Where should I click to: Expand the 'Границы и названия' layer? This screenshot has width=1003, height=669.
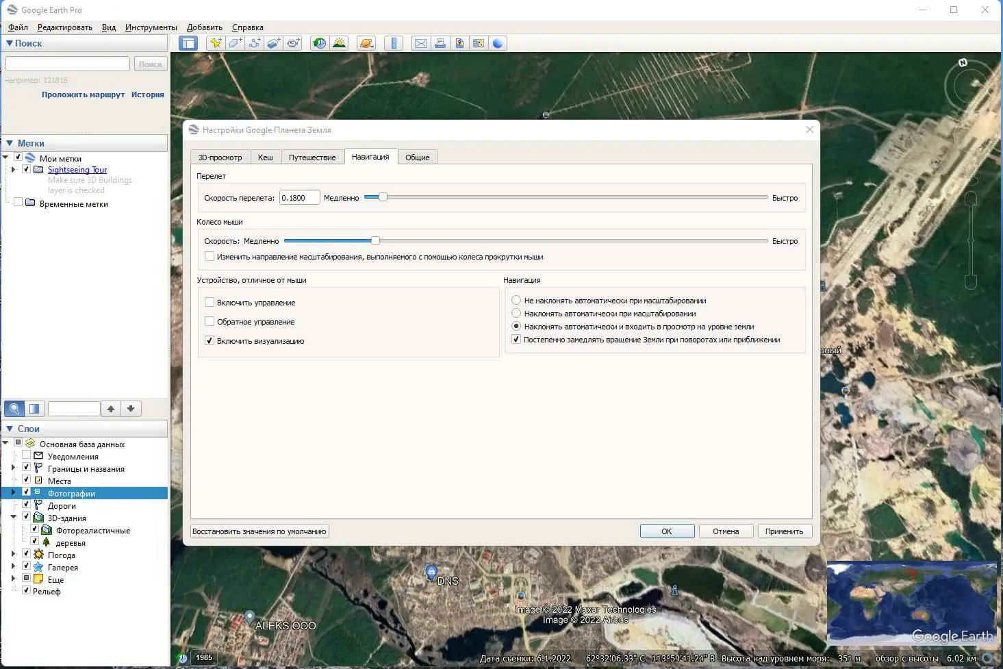tap(13, 468)
